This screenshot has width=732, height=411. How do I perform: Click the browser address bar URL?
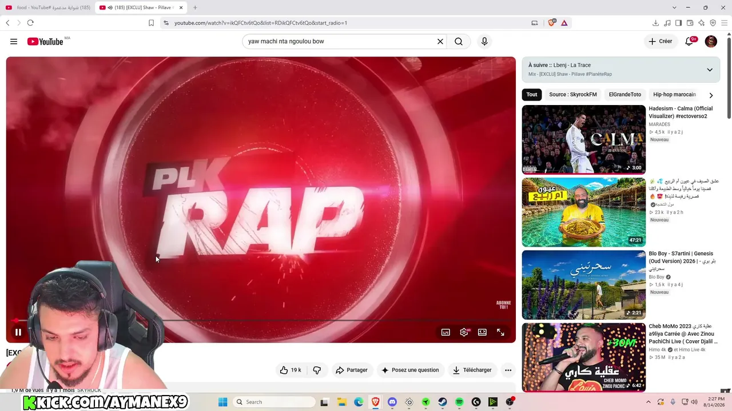261,23
